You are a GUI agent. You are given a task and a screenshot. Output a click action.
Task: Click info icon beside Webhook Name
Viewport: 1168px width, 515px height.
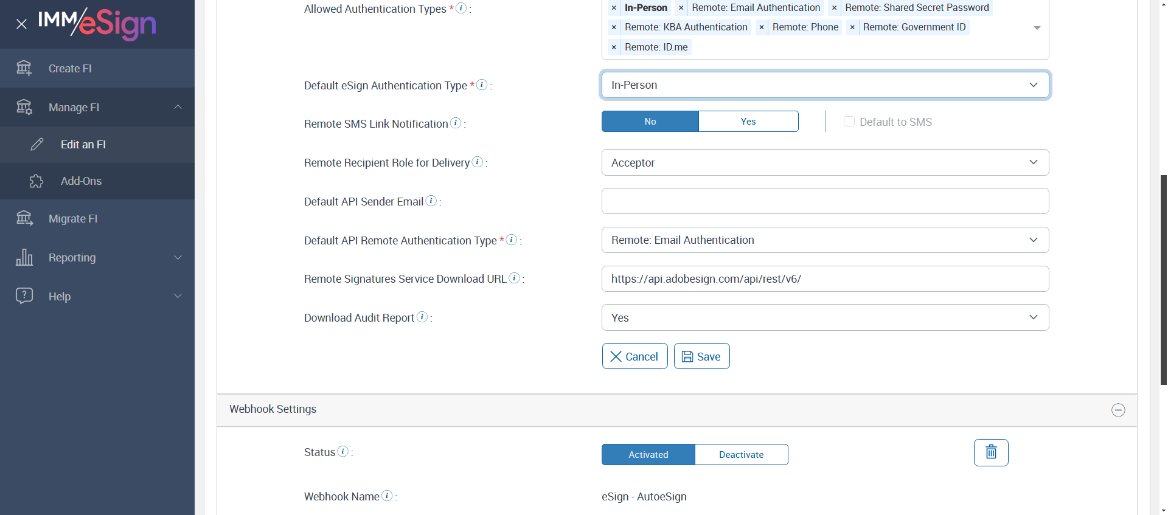pos(387,496)
